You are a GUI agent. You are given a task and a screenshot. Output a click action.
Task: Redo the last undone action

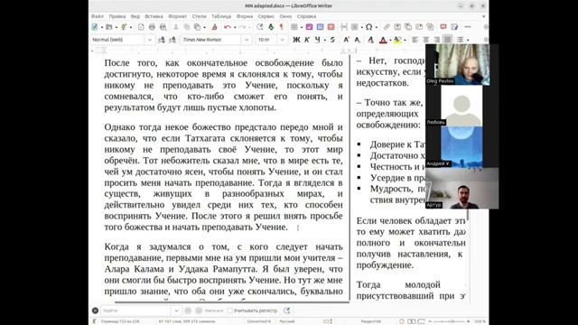[242, 27]
